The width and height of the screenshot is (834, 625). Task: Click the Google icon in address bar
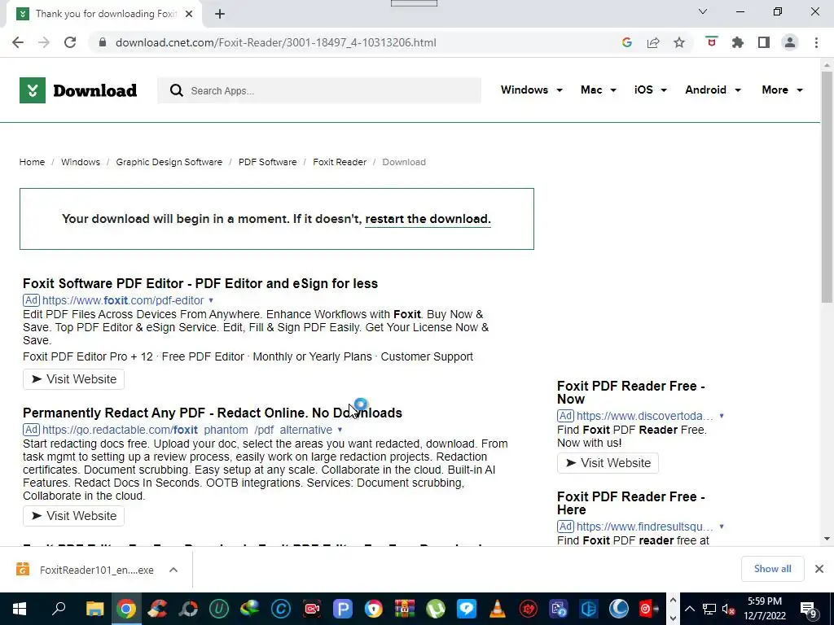[626, 42]
